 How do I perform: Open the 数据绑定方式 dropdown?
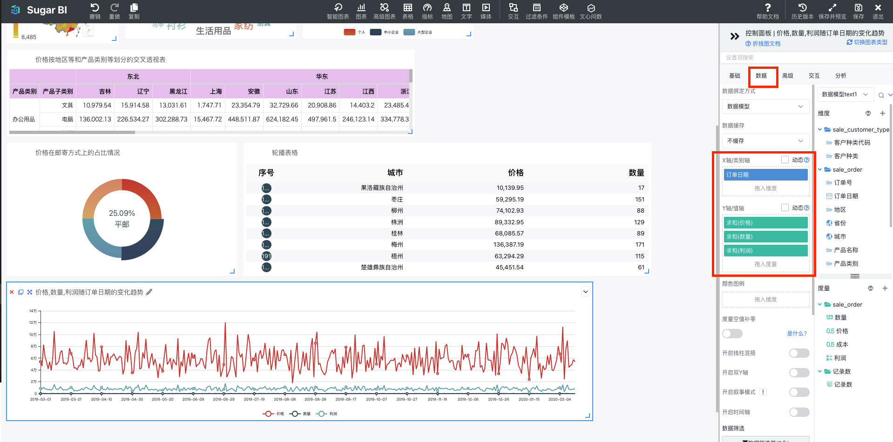click(x=765, y=107)
